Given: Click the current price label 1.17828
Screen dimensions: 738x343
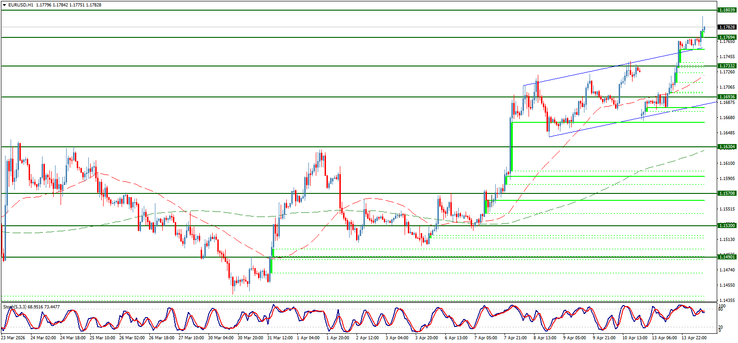Looking at the screenshot, I should tap(726, 27).
